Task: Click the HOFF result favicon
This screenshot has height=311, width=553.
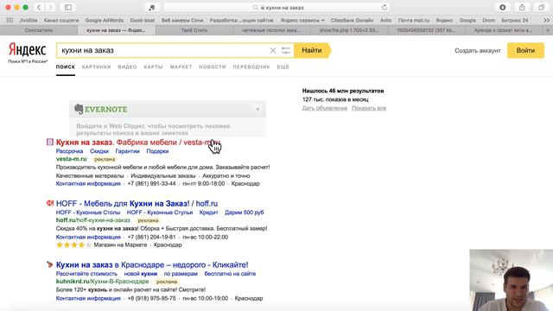Action: coord(50,204)
